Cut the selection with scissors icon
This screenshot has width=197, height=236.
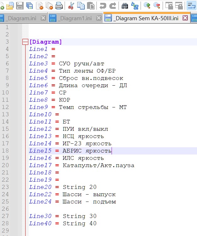coord(71,6)
